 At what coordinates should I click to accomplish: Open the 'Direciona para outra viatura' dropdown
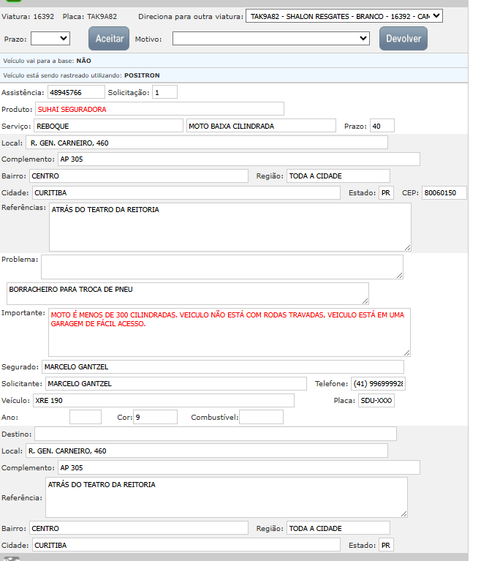click(x=344, y=15)
